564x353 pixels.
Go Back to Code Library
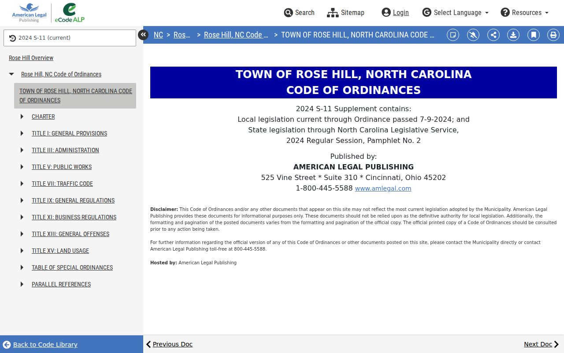40,345
